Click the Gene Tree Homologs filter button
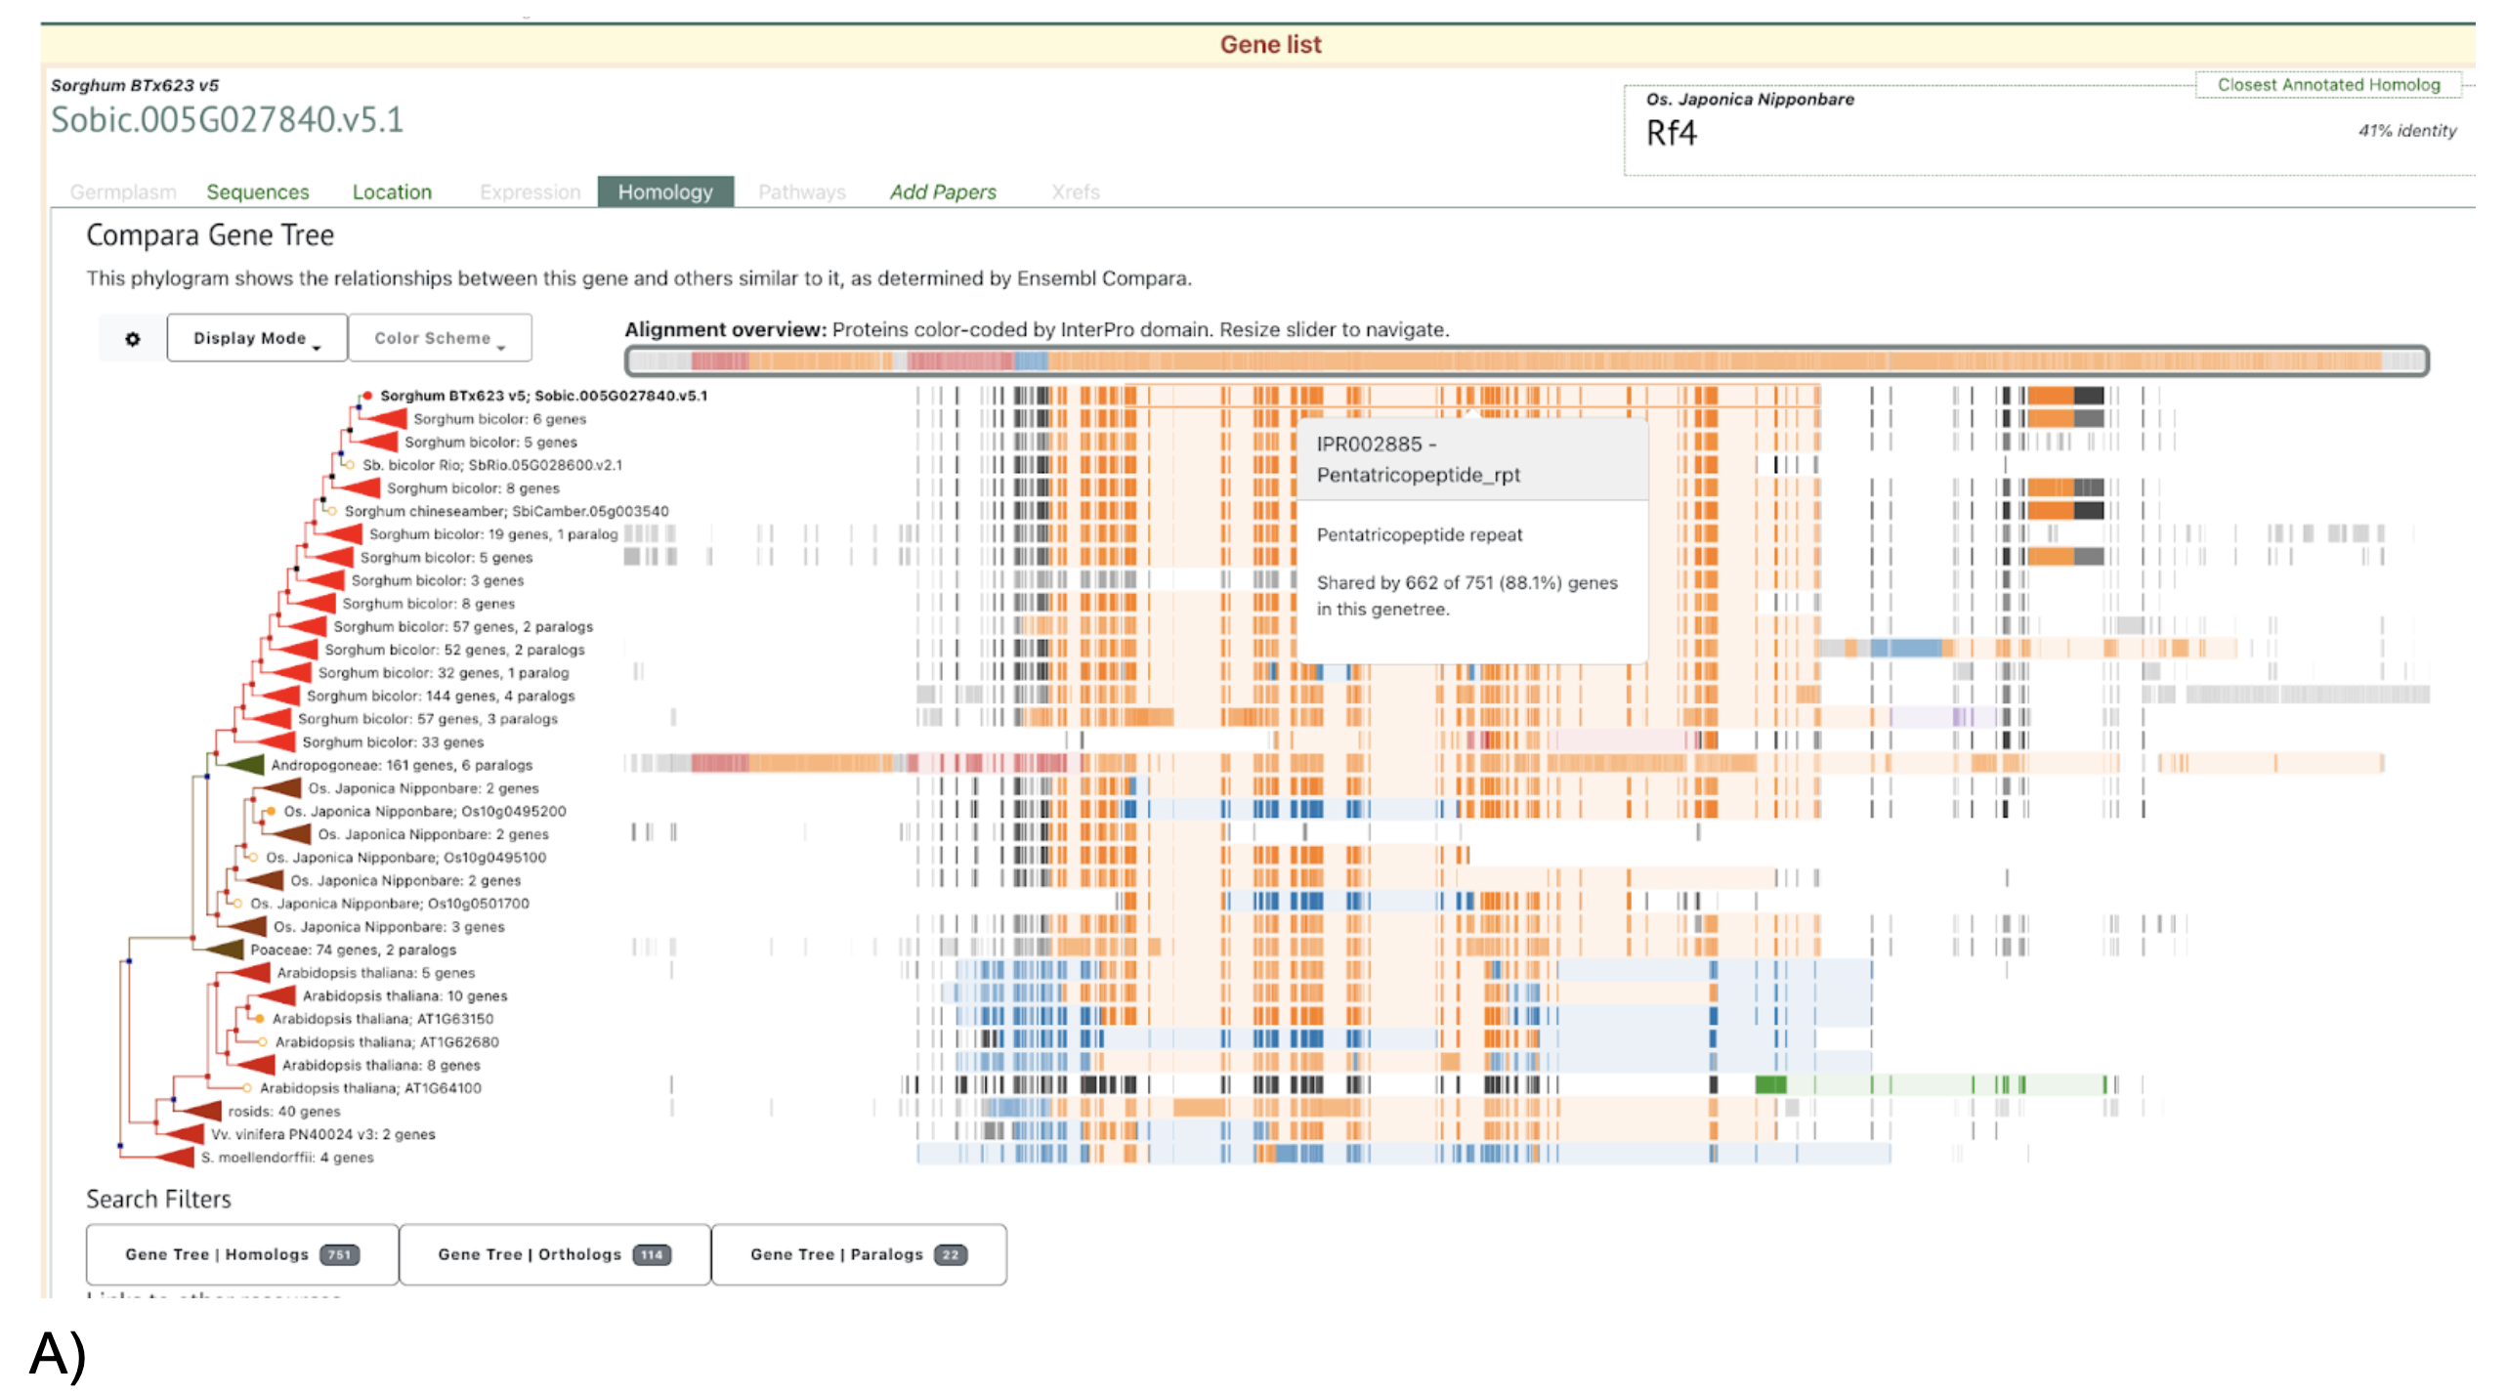Viewport: 2507px width, 1395px height. (241, 1255)
